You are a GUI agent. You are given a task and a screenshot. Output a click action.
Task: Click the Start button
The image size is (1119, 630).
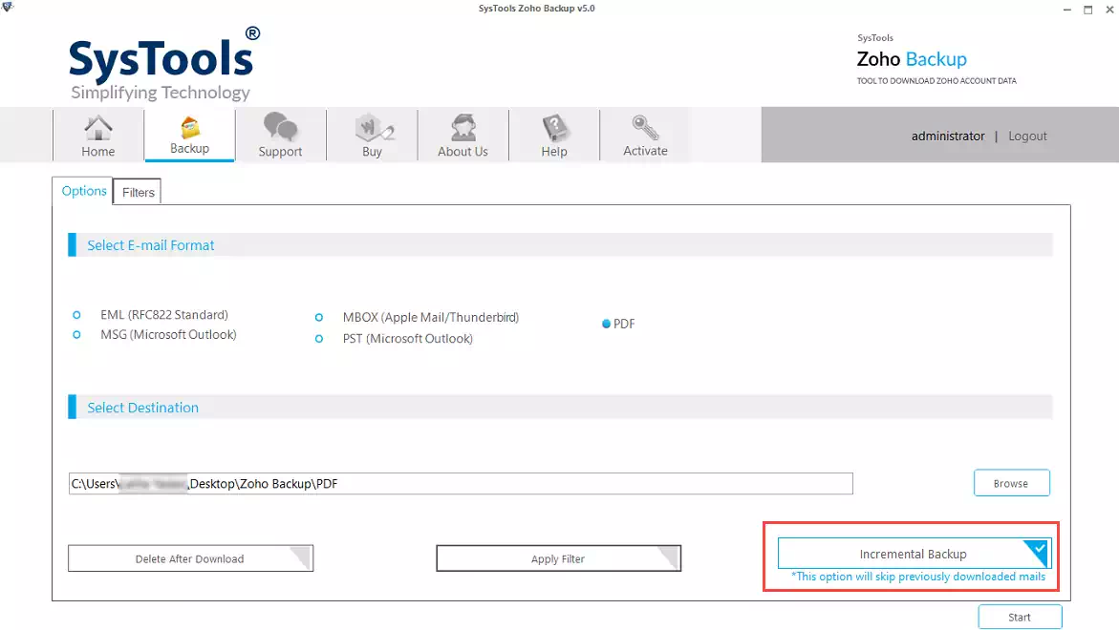pos(1020,618)
